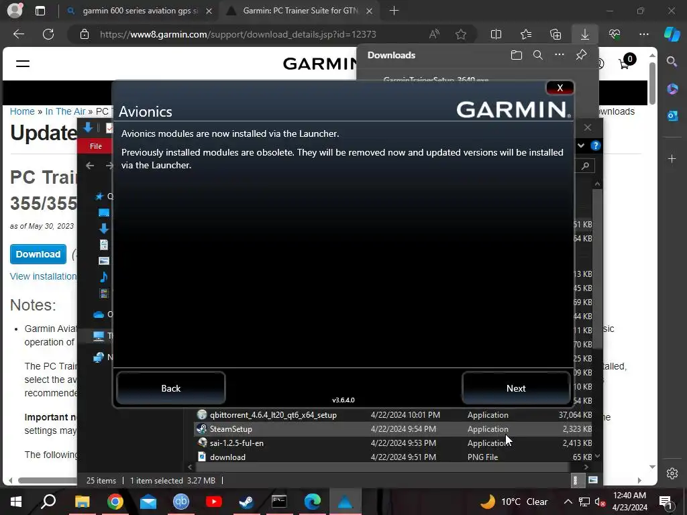The image size is (687, 515).
Task: View site information lock icon
Action: point(84,34)
